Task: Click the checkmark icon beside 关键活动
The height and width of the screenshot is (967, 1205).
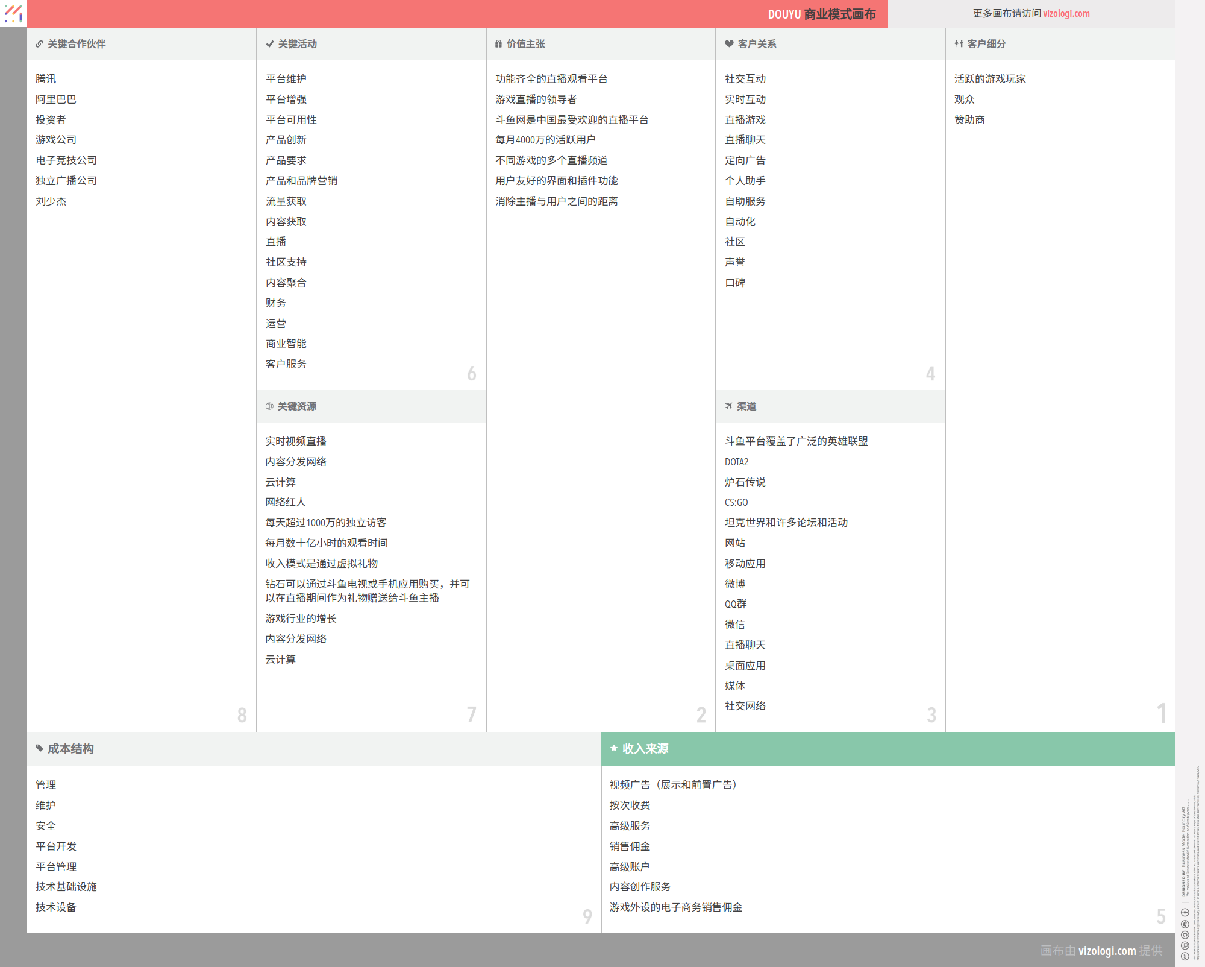Action: click(269, 44)
